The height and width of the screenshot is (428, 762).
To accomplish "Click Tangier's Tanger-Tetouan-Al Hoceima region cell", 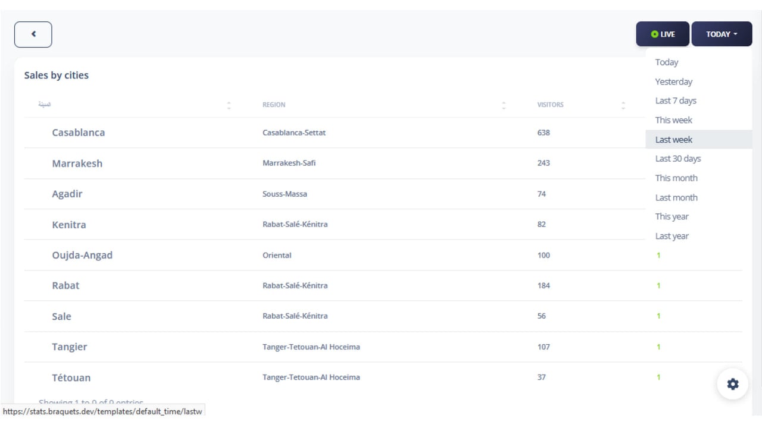I will click(311, 347).
